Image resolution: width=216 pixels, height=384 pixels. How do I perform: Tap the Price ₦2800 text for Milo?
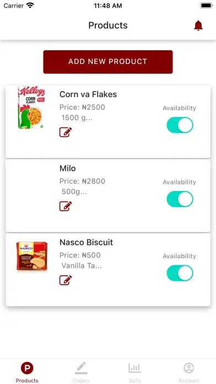pos(82,181)
